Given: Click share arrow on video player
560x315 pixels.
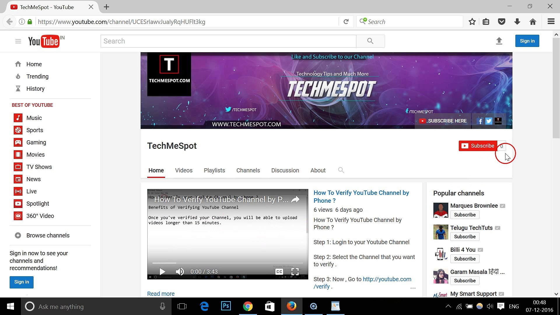Looking at the screenshot, I should point(295,199).
